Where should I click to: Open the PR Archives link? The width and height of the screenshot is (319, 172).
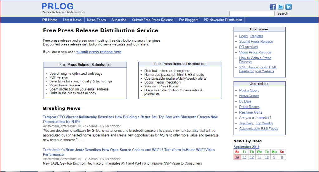(x=249, y=47)
